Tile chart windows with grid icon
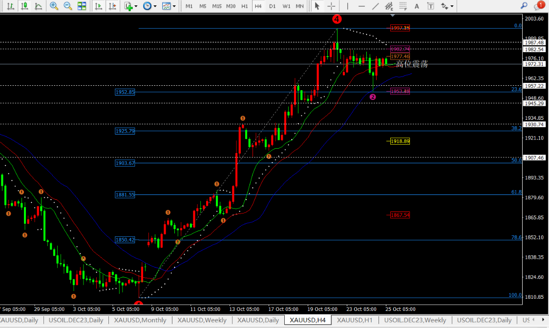 pos(82,6)
